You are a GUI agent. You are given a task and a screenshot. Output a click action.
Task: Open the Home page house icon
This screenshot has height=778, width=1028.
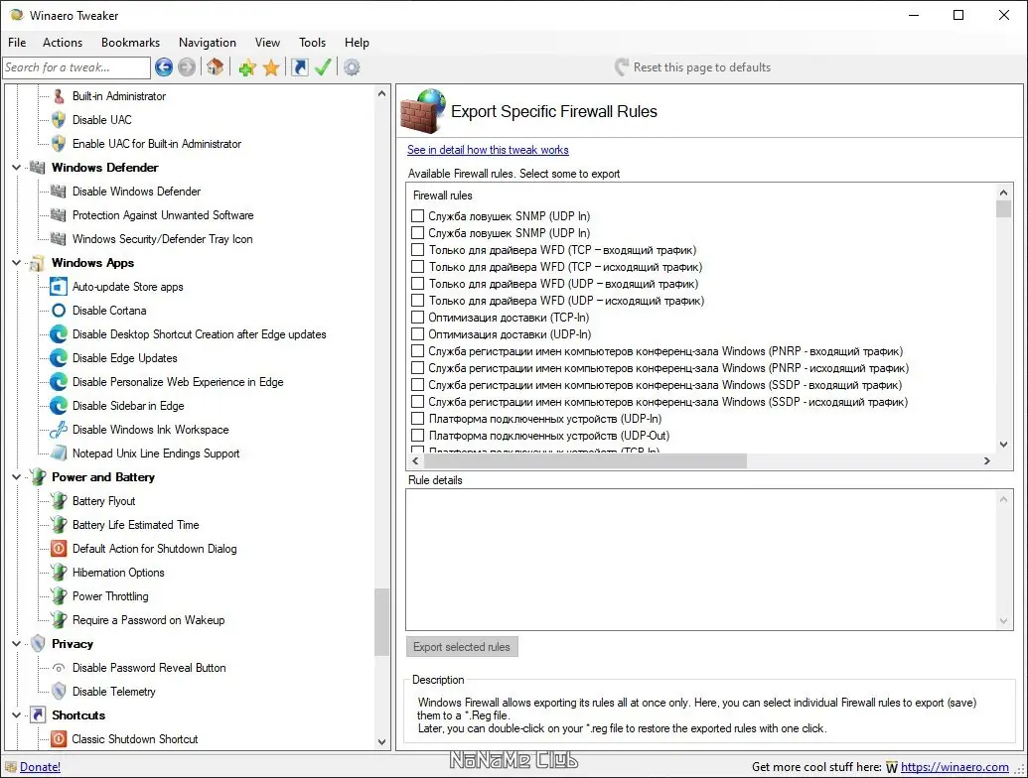pos(216,66)
